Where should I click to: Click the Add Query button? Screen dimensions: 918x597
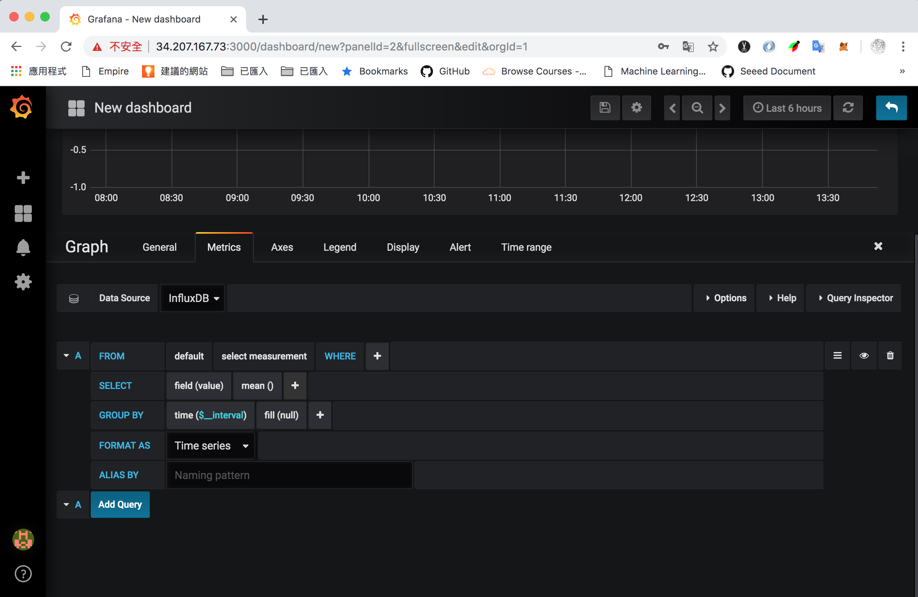tap(120, 504)
